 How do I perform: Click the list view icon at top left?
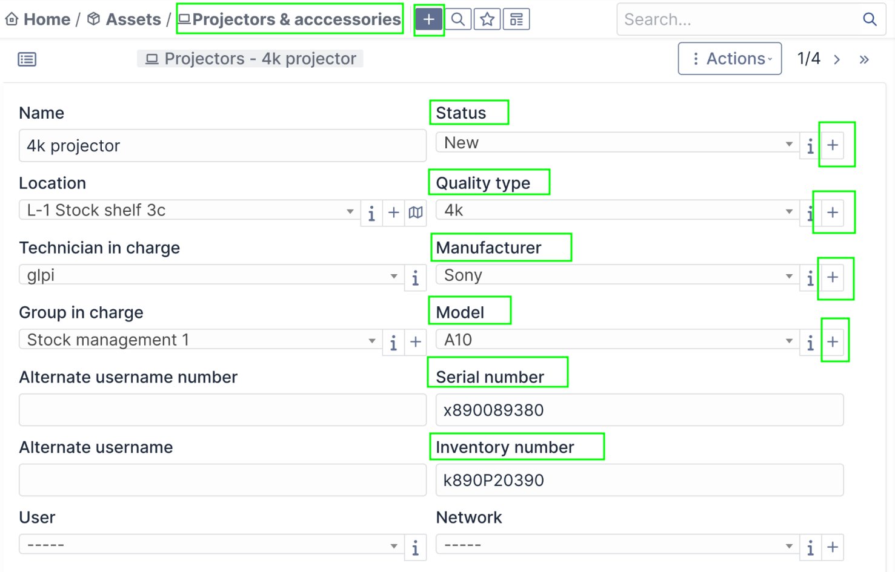pos(27,59)
